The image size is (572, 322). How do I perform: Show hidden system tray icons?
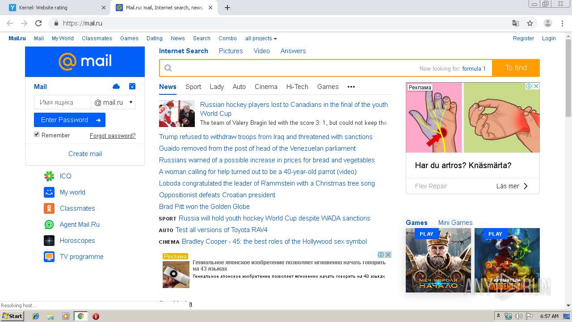499,316
